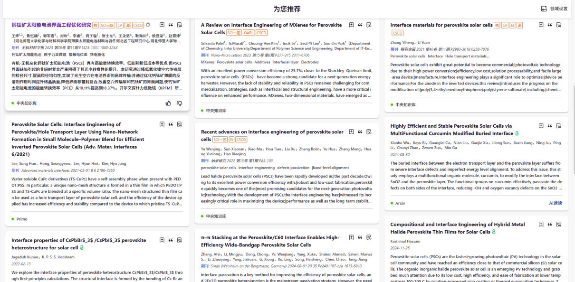Screen dimensions: 575x282
Task: Bookmark the CsPbBr$_3$/CsPbI$_3$ heterostructure article
Action: [162, 241]
